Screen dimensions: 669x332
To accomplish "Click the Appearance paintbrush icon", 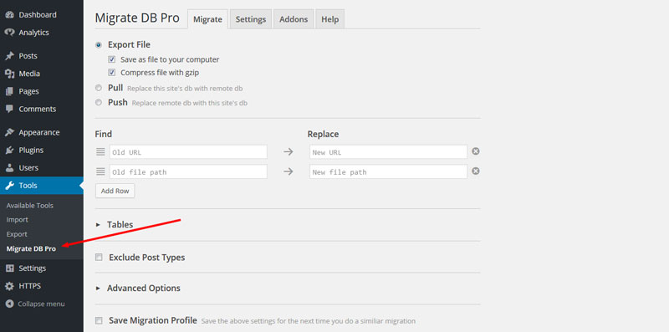I will coord(9,133).
